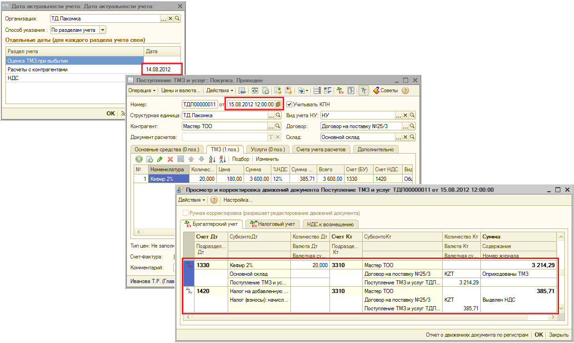The height and width of the screenshot is (343, 574).
Task: Open calendar picker beside document date
Action: (x=278, y=104)
